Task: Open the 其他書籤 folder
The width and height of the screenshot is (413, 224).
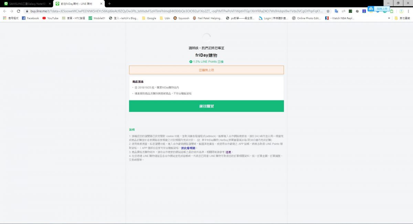Action: (x=402, y=18)
